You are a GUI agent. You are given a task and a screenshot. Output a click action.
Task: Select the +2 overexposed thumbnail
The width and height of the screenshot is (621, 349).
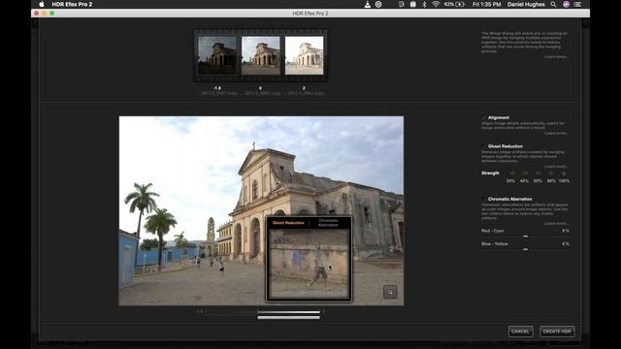(304, 55)
